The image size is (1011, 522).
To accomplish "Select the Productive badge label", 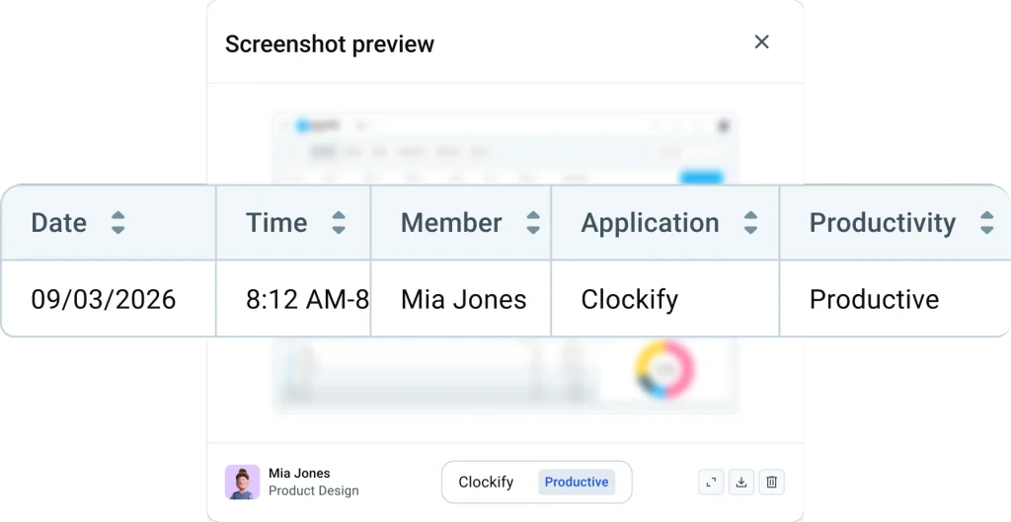I will coord(577,483).
